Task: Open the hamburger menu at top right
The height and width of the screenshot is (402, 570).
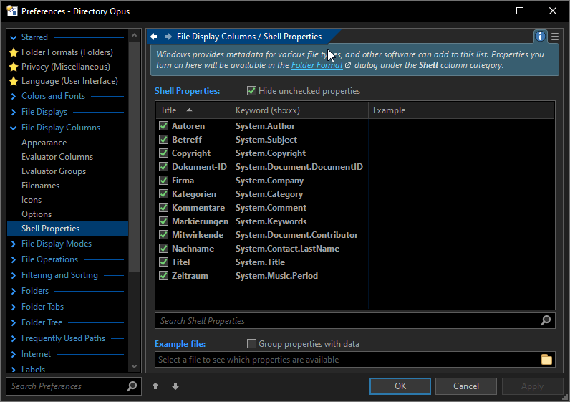Action: pos(555,37)
